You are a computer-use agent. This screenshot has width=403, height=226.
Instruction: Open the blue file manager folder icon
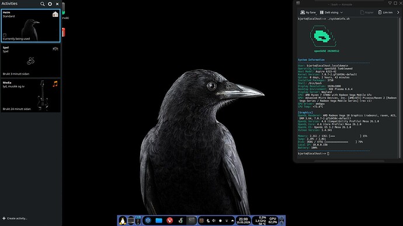[x=159, y=221]
